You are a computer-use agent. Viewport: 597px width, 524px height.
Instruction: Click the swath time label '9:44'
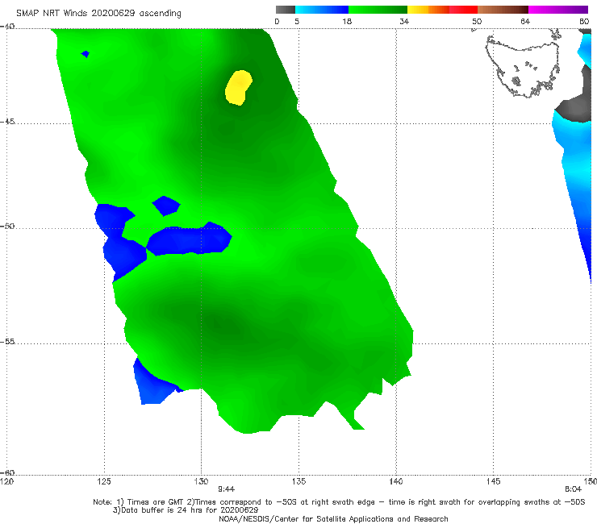tap(226, 489)
